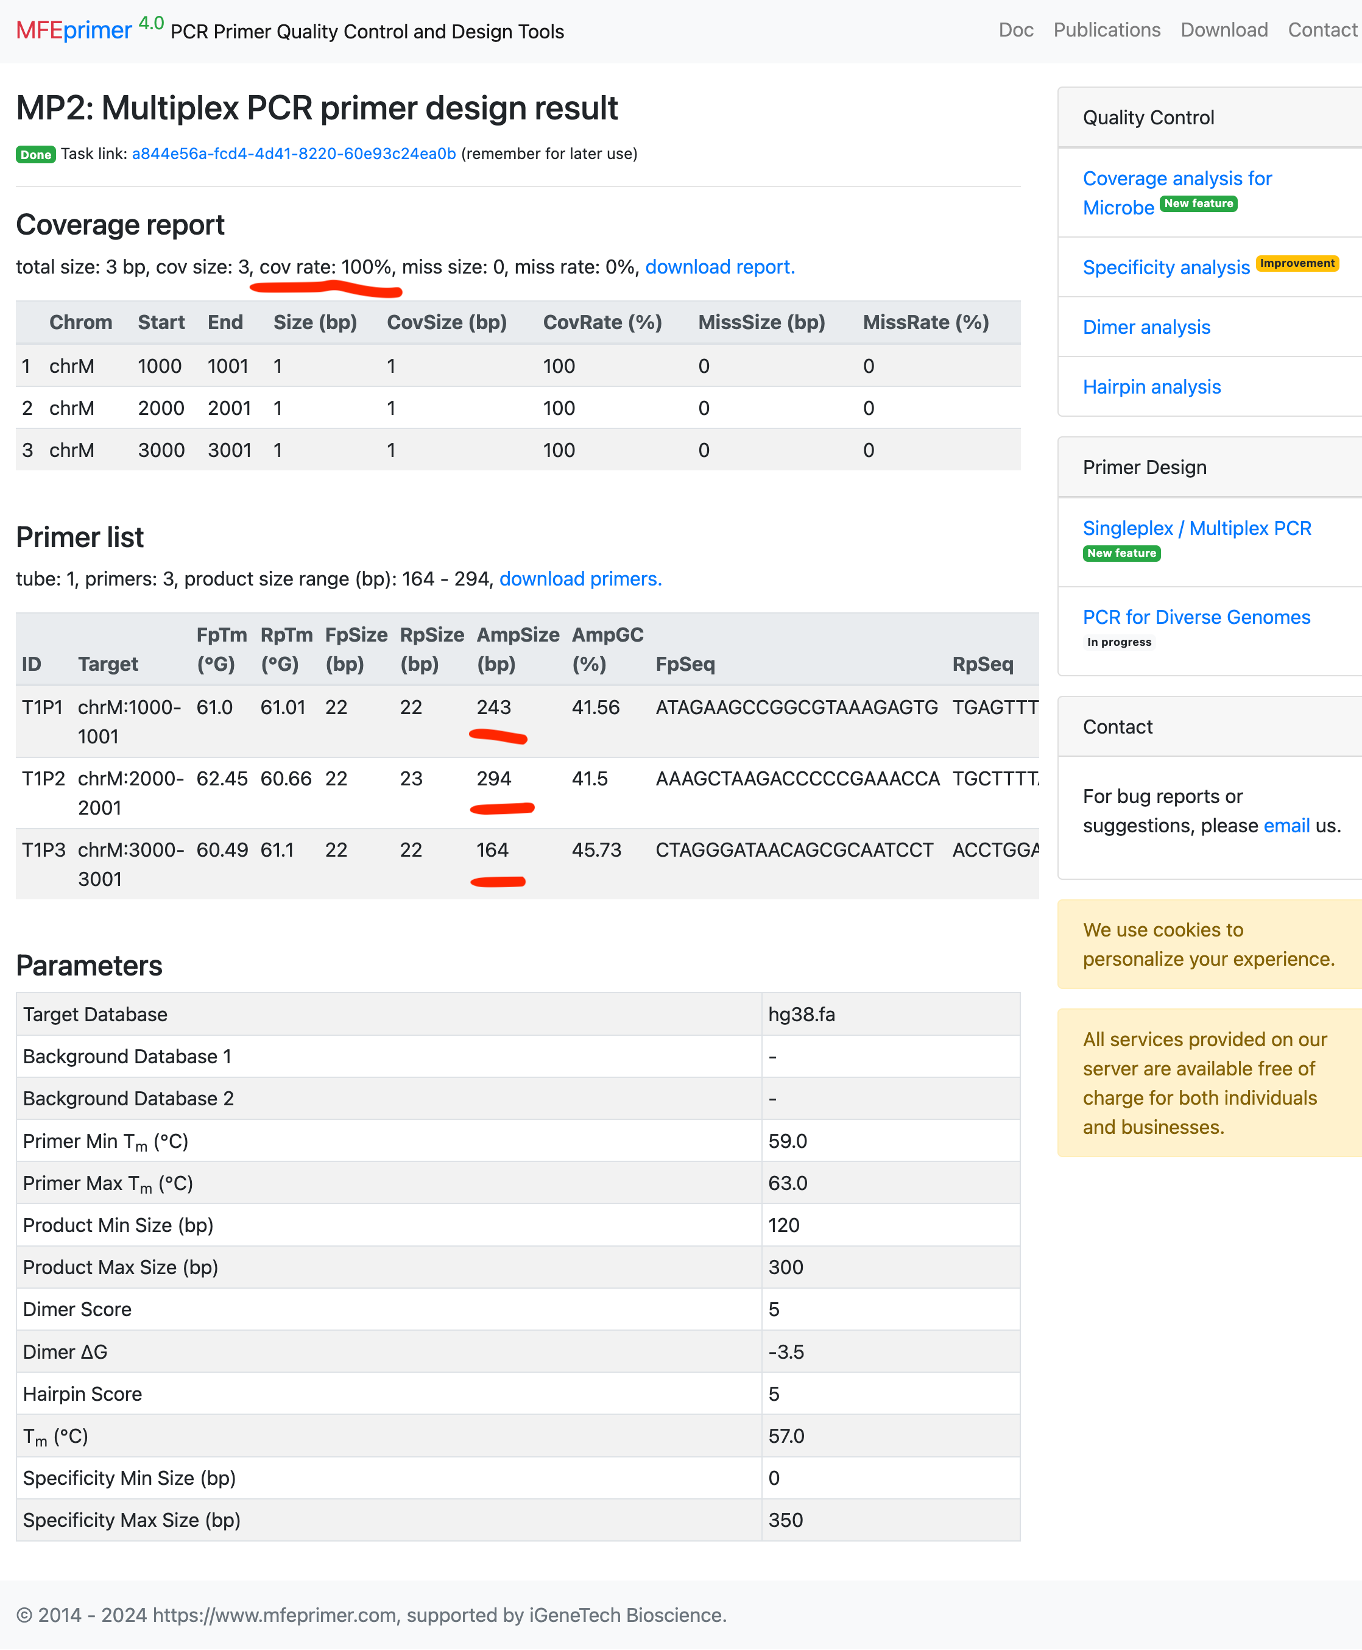Screen dimensions: 1362x1650
Task: Click the green Done status badge
Action: point(35,155)
